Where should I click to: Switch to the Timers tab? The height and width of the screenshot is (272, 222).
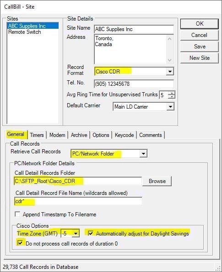[x=37, y=135]
